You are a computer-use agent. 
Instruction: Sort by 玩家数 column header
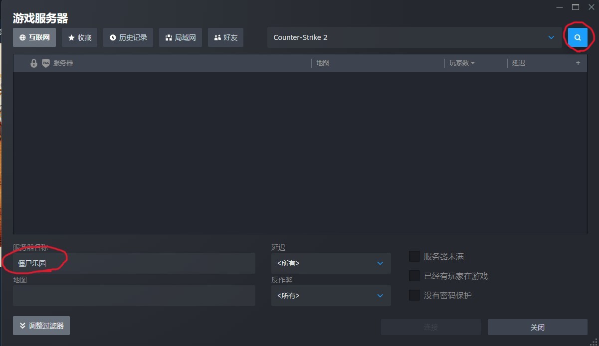(461, 63)
